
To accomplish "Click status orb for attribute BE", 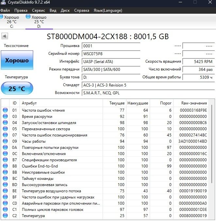I will 5,191.
